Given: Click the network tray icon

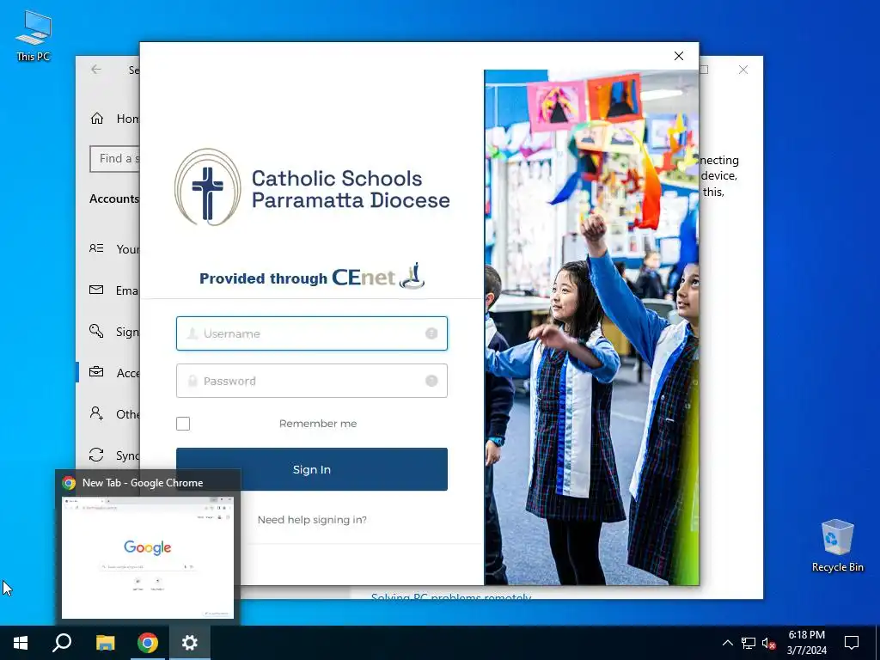Looking at the screenshot, I should click(x=749, y=643).
